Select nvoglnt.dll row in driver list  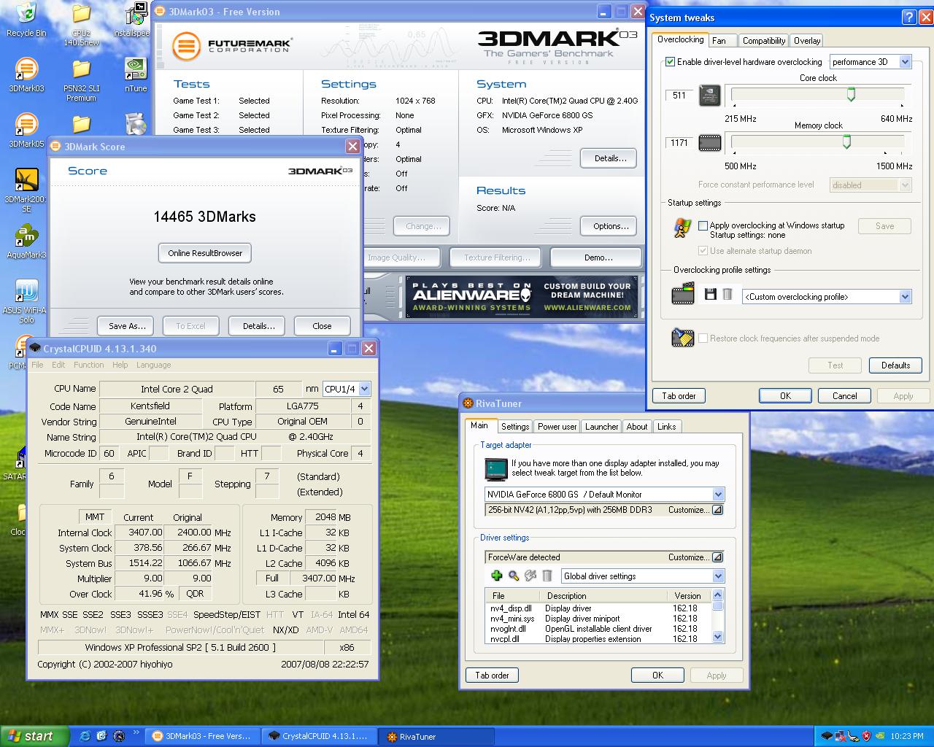tap(598, 629)
